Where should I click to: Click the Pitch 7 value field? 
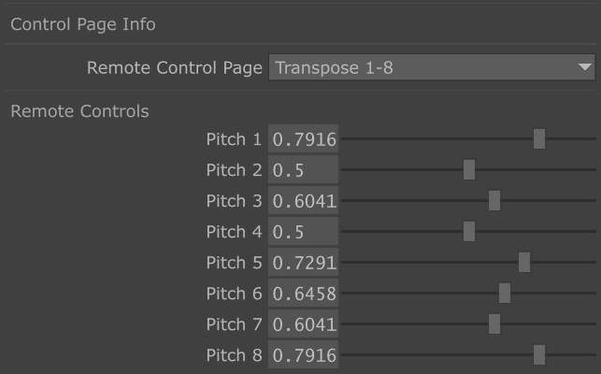point(303,324)
